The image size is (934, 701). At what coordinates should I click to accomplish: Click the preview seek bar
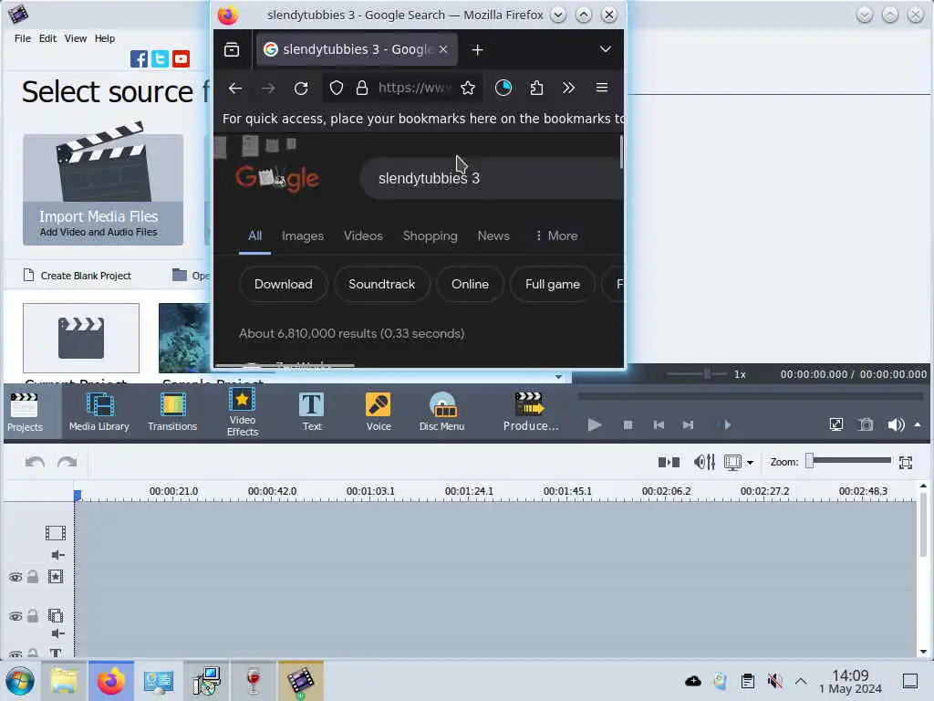pos(751,395)
